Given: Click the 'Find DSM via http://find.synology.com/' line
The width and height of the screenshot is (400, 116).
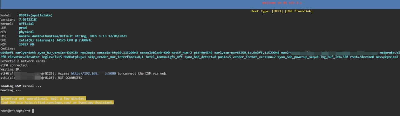Looking at the screenshot, I should [x=57, y=102].
